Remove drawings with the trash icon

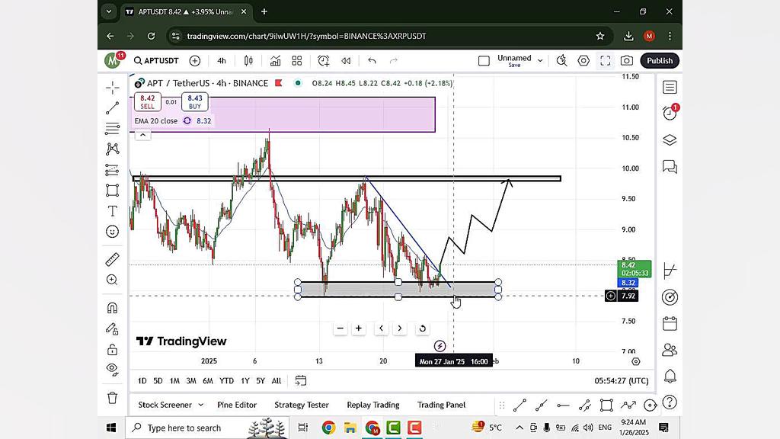point(113,398)
